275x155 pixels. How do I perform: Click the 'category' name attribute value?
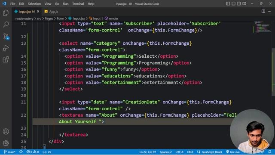pyautogui.click(x=107, y=43)
